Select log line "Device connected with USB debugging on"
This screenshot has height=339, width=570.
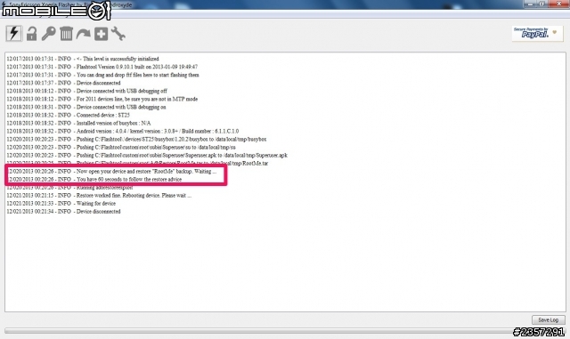coord(86,107)
